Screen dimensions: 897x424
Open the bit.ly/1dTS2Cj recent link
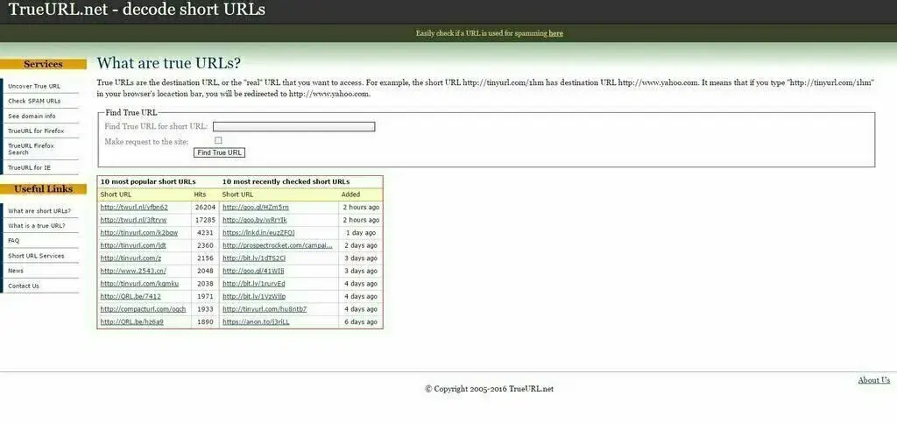click(x=253, y=258)
